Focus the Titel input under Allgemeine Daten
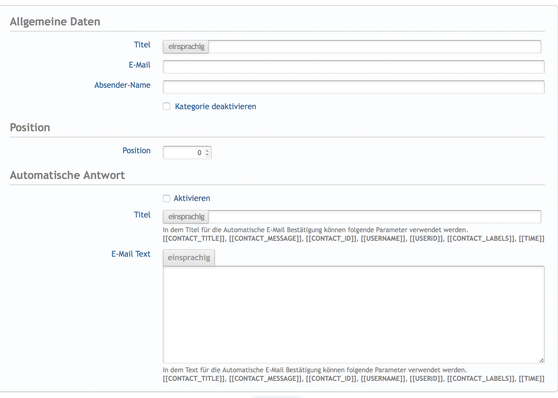This screenshot has width=558, height=398. [x=375, y=47]
